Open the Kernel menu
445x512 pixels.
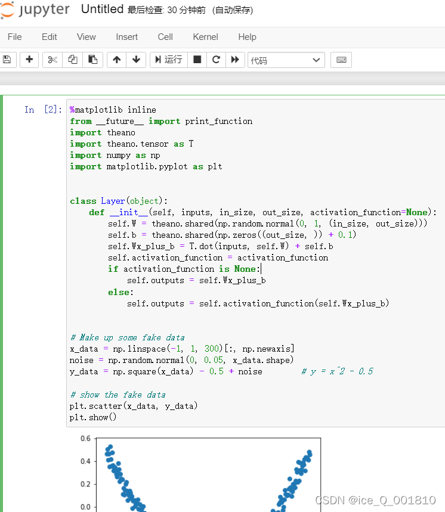(x=206, y=37)
